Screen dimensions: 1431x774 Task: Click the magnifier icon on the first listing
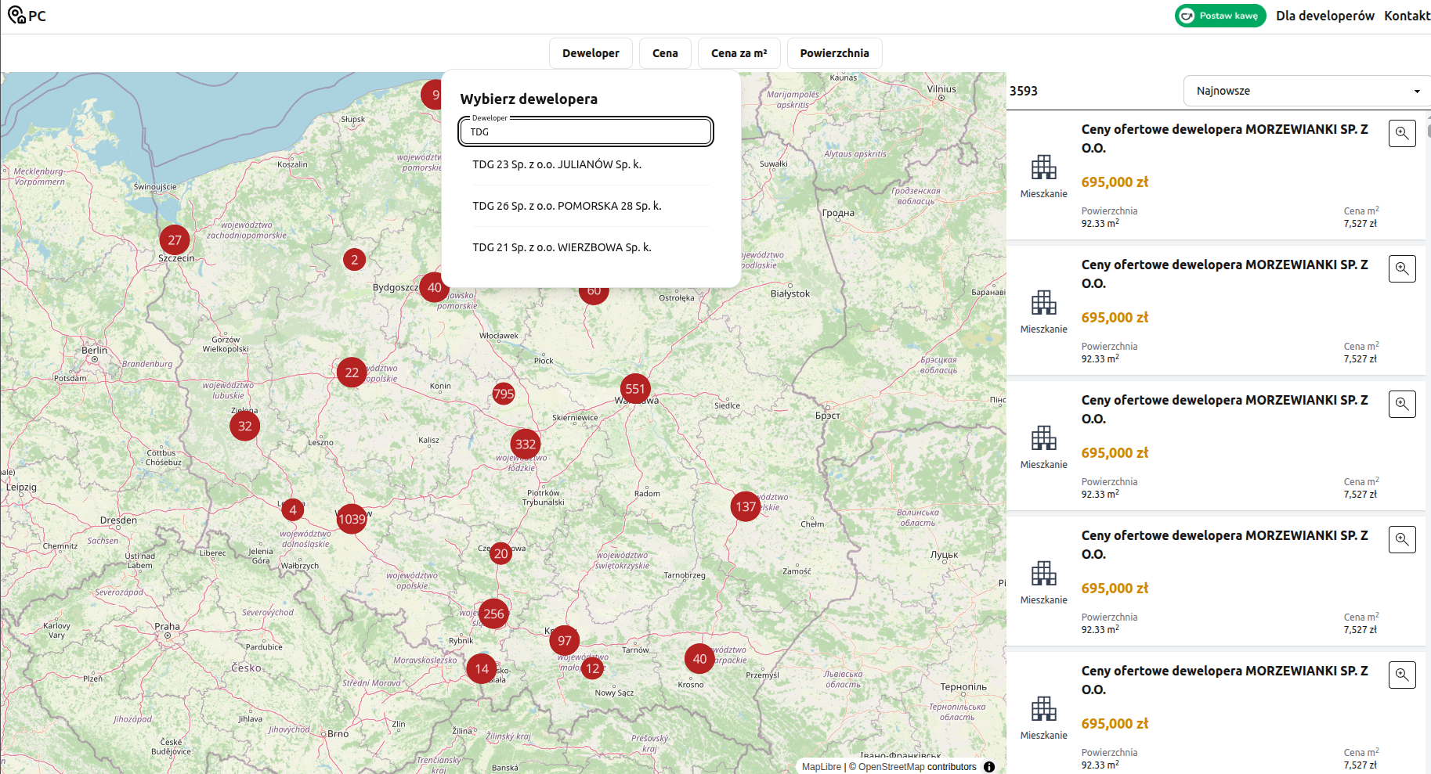(x=1401, y=134)
